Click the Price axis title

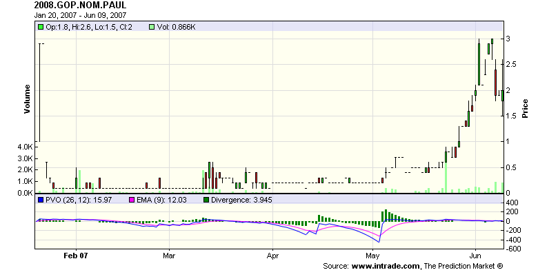click(525, 109)
